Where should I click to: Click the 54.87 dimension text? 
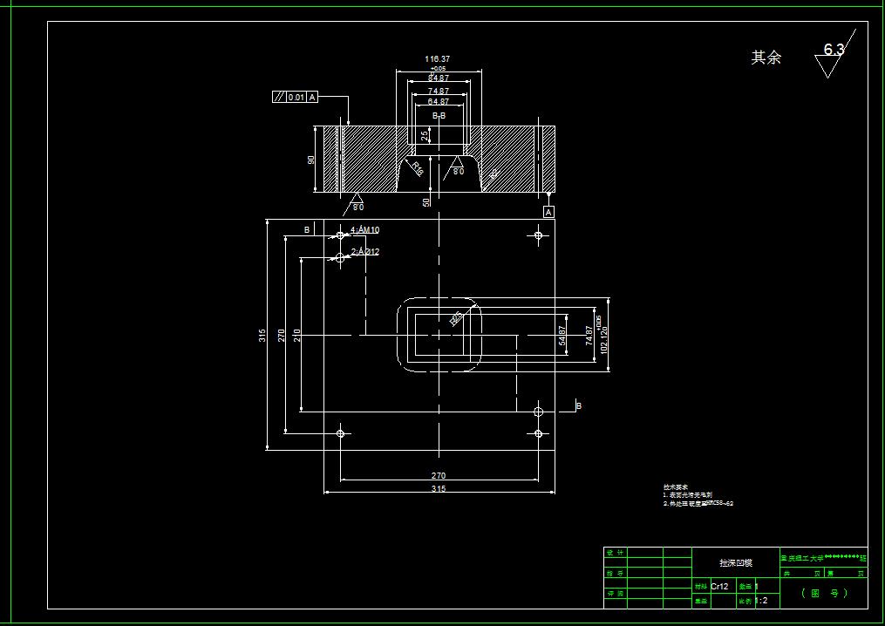(x=562, y=336)
